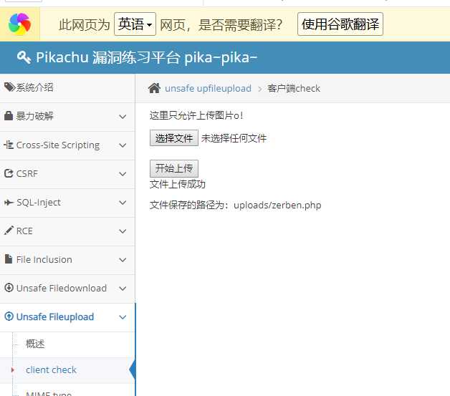Screen dimensions: 450x396
Task: Expand the Unsafe Filedownload chevron
Action: coord(123,289)
